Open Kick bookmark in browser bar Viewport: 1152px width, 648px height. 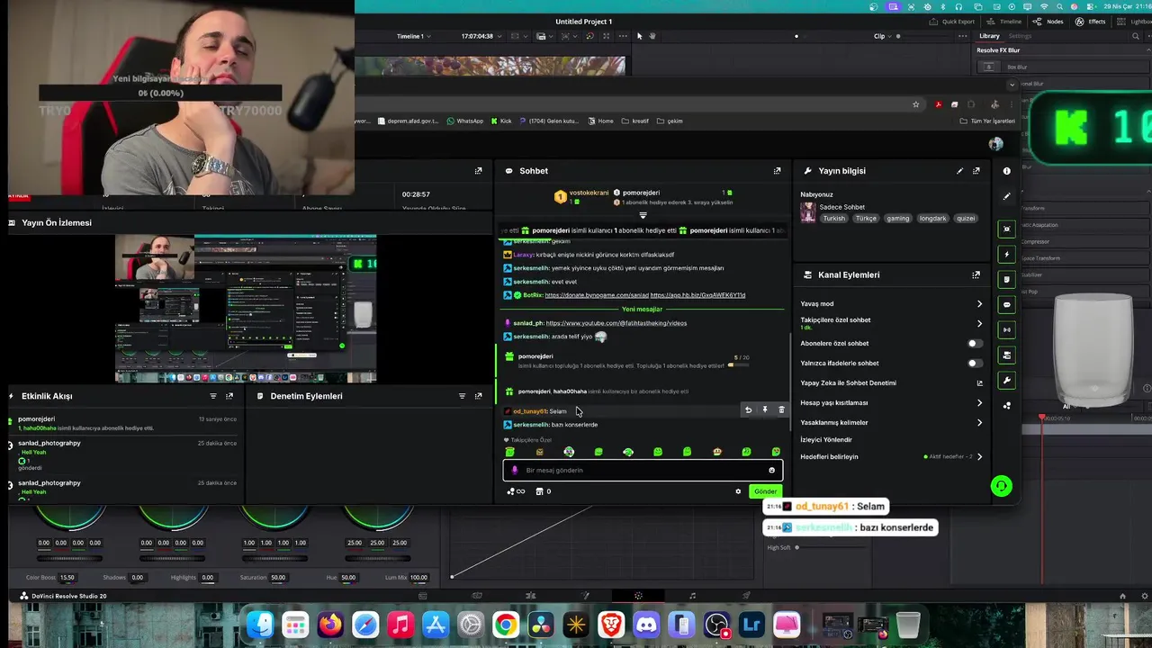coord(500,121)
